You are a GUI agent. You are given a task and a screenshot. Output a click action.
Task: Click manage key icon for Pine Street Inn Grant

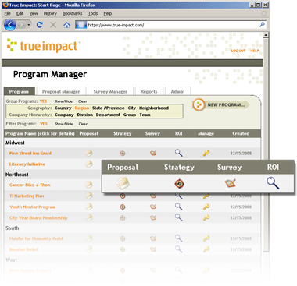(206, 153)
